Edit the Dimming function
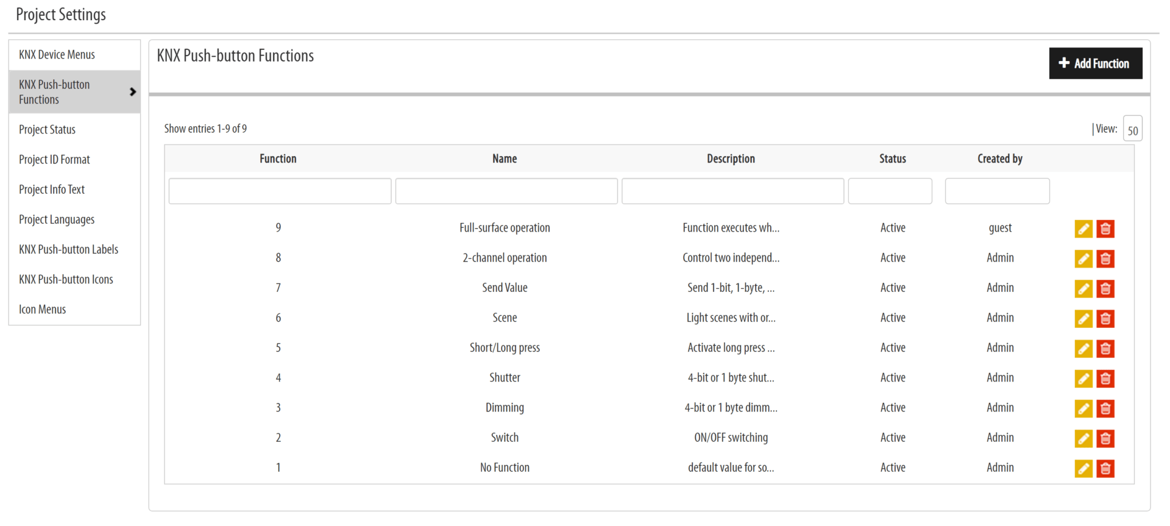This screenshot has width=1170, height=526. coord(1083,408)
